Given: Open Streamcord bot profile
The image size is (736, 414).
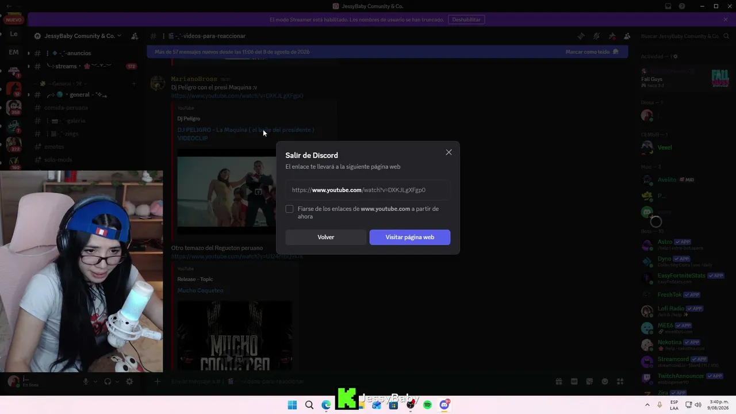Looking at the screenshot, I should 684,361.
